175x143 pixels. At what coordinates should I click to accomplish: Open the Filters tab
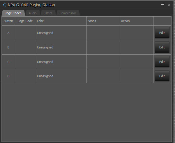click(x=48, y=13)
